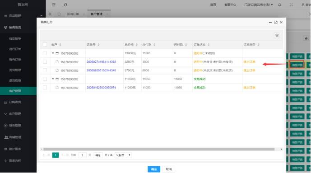The height and width of the screenshot is (173, 311).
Task: Open order link 200602741964141368
Action: click(101, 62)
